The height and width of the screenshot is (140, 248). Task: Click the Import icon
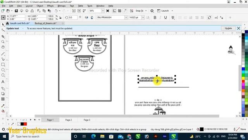pyautogui.click(x=74, y=11)
